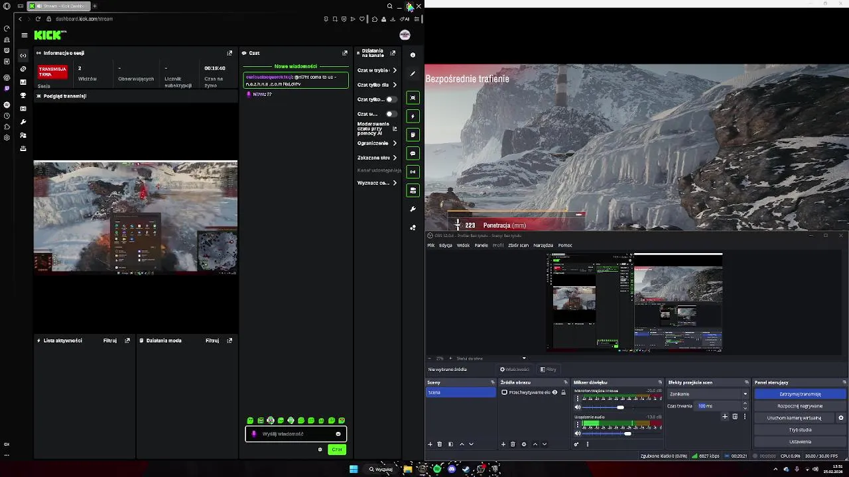The image size is (849, 477).
Task: Mute the Urządzenie audio speaker icon
Action: coord(578,433)
